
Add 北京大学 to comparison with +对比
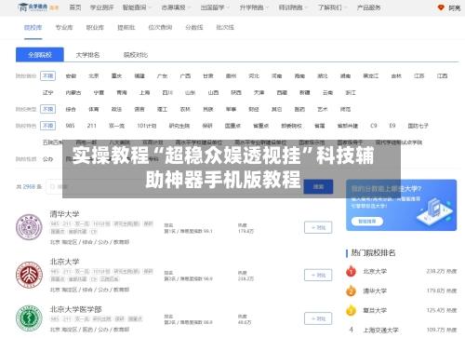[x=318, y=275]
